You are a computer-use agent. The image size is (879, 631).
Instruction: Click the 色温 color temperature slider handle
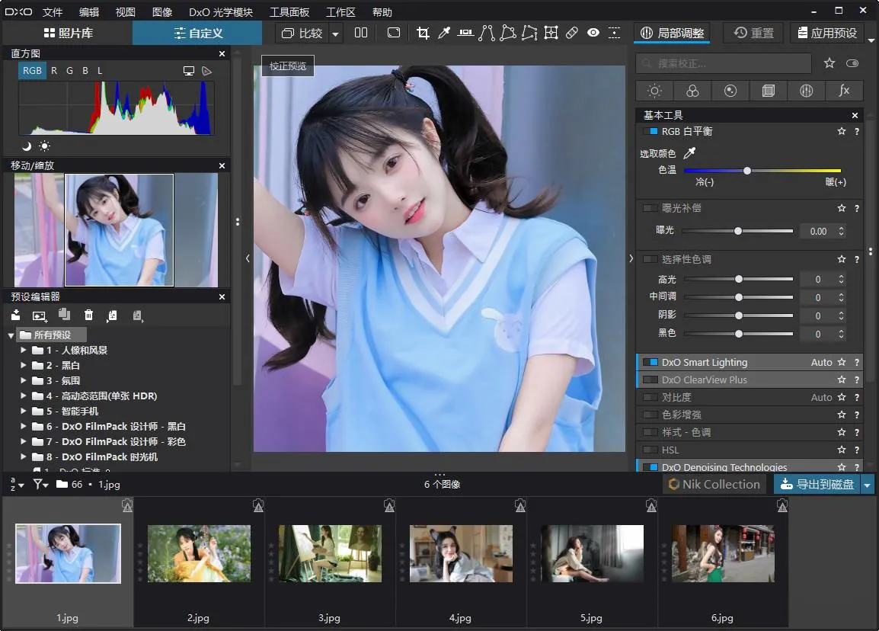[747, 171]
